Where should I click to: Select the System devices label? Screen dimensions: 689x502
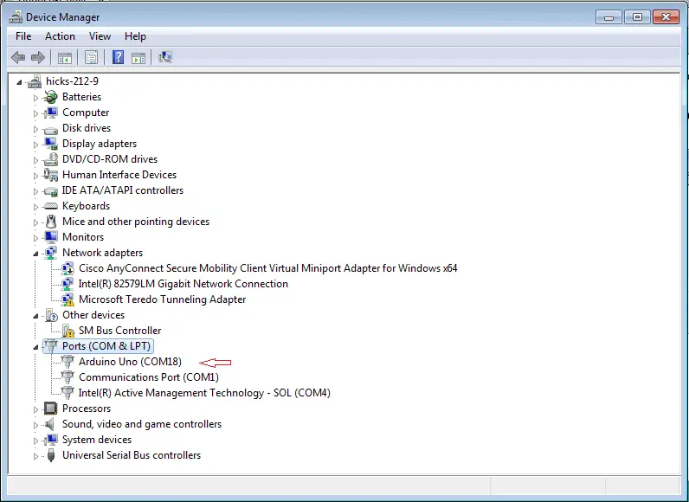97,440
